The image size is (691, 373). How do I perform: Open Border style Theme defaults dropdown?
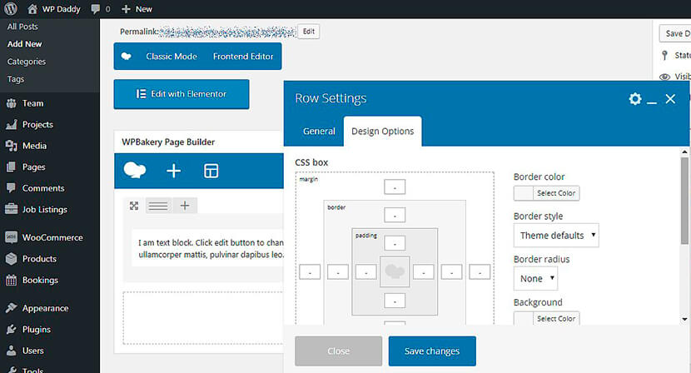[556, 236]
